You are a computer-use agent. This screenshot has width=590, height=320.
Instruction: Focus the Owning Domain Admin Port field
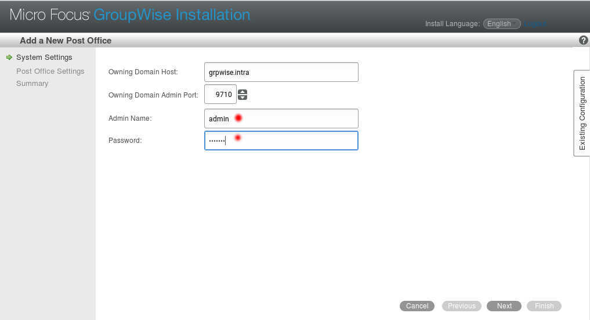(220, 94)
